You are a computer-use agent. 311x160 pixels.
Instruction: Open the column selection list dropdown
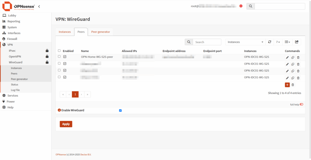[x=287, y=42]
